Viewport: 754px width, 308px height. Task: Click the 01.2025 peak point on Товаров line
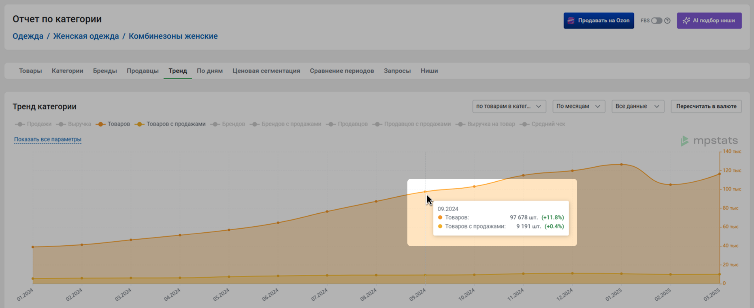pos(622,164)
